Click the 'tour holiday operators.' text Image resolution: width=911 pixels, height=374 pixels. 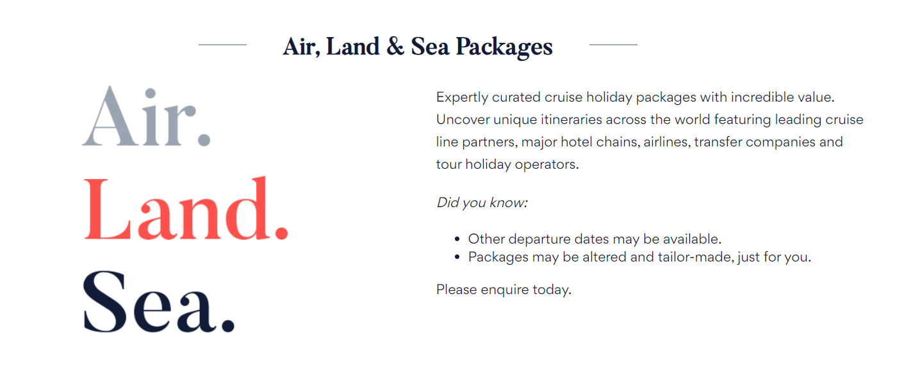[507, 164]
